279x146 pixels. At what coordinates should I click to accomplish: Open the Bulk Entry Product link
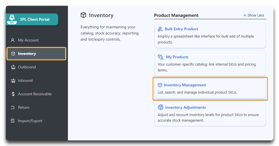181,29
